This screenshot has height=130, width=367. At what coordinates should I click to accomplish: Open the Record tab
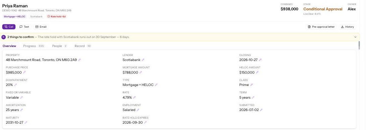83,46
